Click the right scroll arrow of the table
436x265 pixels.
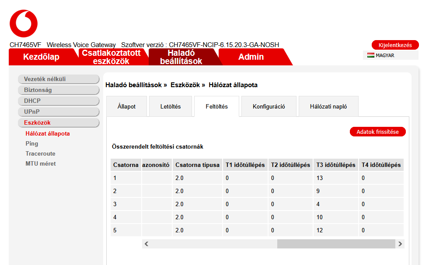400,244
